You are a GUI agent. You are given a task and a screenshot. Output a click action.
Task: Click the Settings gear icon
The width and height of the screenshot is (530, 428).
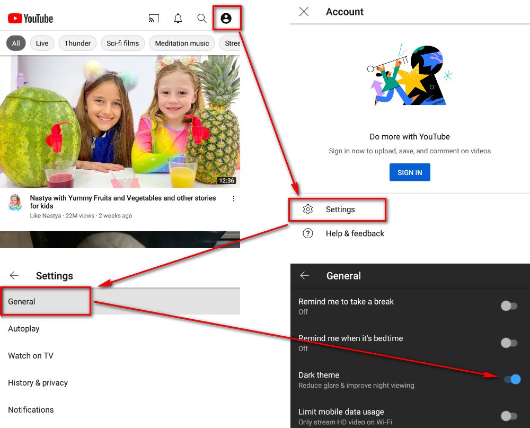pos(307,209)
